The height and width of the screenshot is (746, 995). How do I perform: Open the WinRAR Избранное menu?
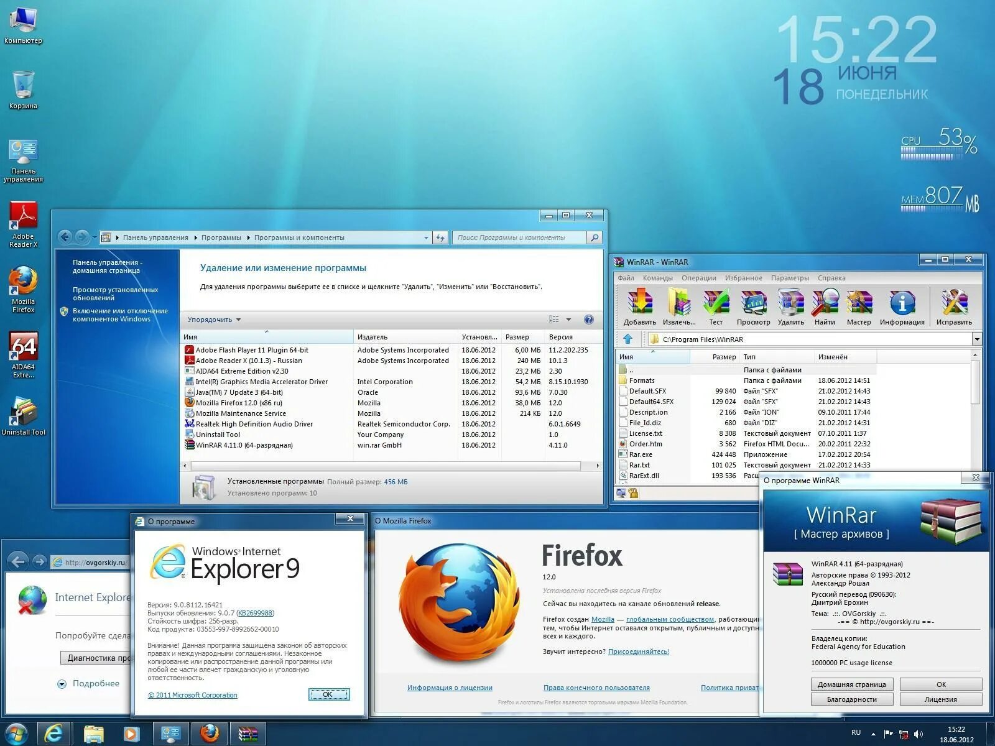click(x=743, y=278)
